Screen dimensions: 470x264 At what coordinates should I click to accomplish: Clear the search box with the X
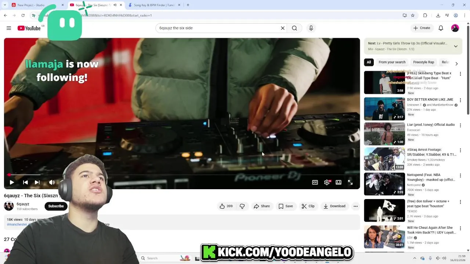tap(283, 28)
